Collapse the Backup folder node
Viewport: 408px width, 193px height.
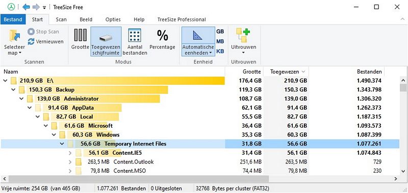(14, 90)
